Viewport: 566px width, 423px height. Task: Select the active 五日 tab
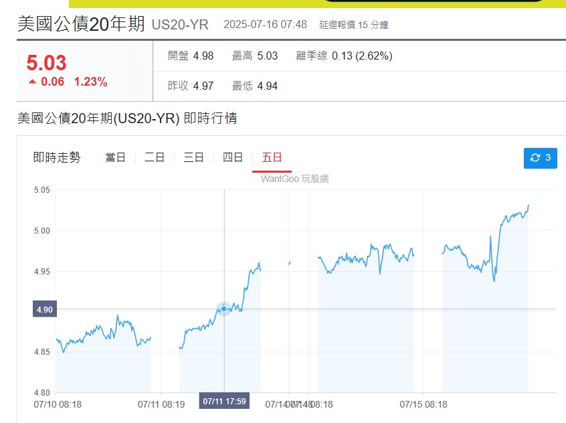(272, 158)
